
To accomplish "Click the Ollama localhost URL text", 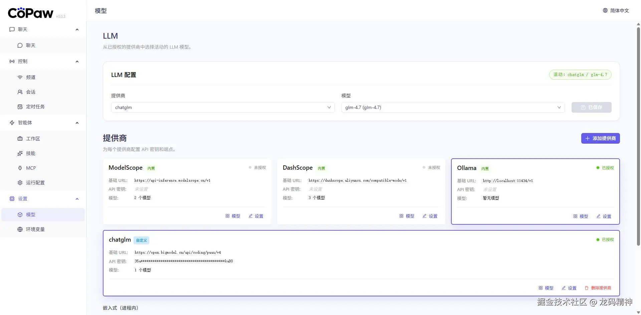I will (508, 181).
